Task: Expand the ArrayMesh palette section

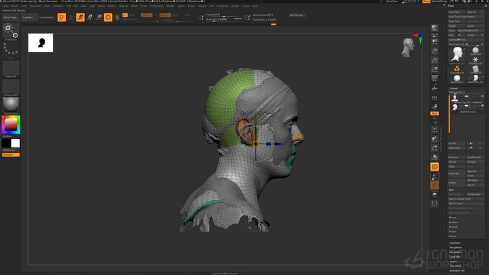Action: [456, 248]
